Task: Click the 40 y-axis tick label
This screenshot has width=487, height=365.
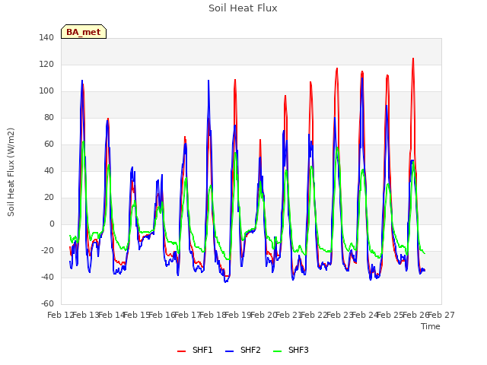Action: 49,170
